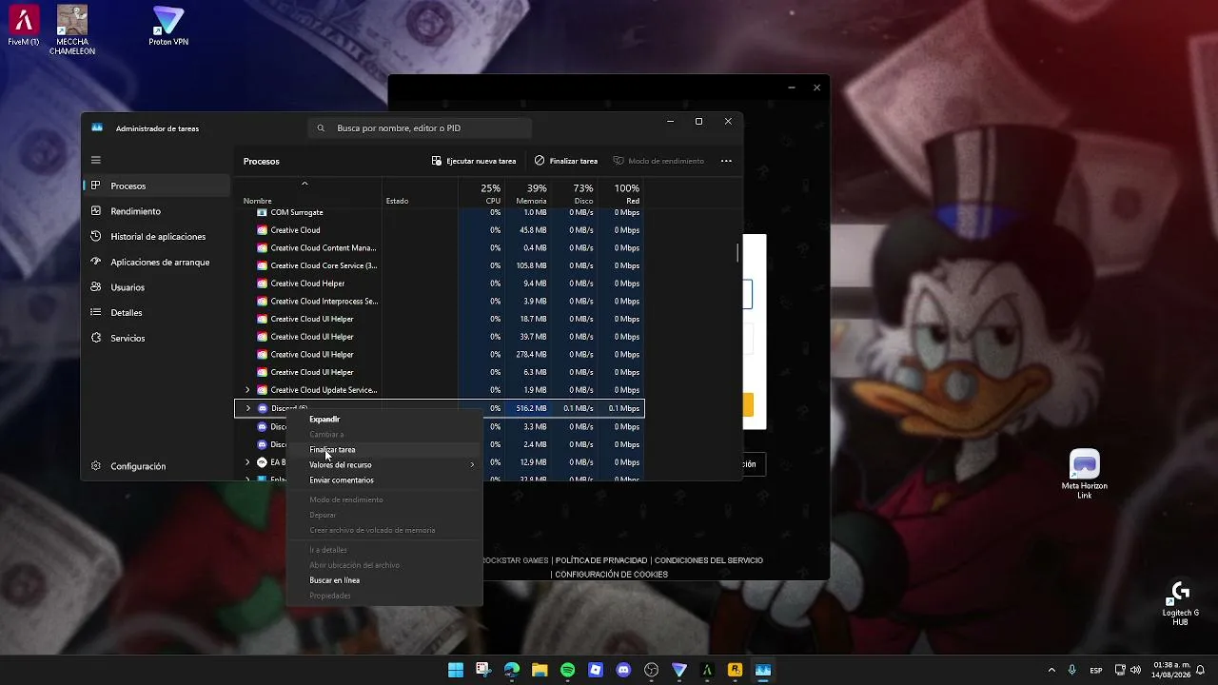Click the Finalizar tarea toolbar button

pos(566,161)
